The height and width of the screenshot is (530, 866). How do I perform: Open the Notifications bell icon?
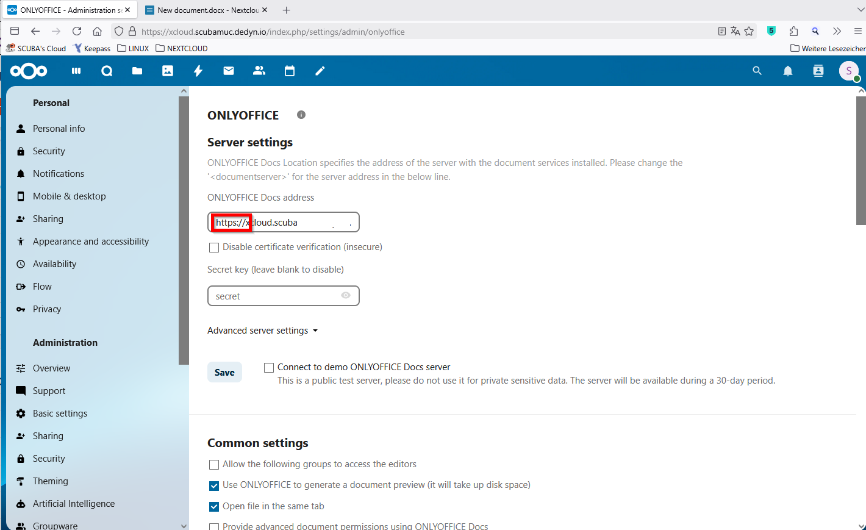788,71
